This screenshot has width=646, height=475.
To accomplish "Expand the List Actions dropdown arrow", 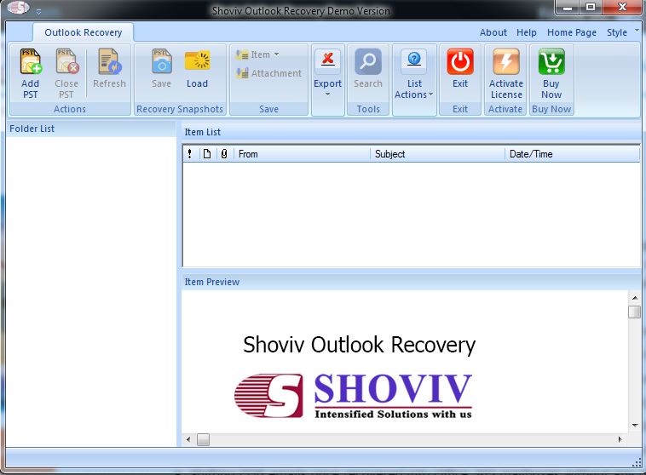I will click(431, 94).
